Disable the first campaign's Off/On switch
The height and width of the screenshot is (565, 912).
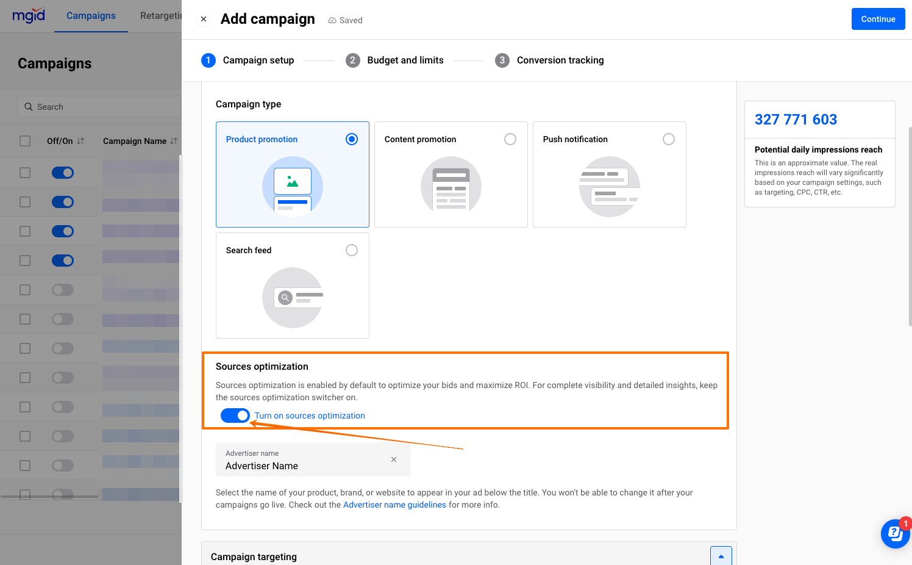63,173
